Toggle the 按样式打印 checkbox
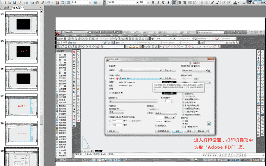 183,103
